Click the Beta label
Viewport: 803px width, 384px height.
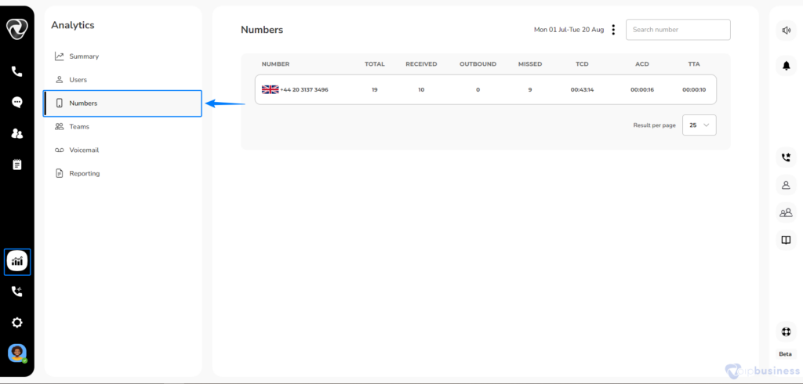click(x=785, y=353)
